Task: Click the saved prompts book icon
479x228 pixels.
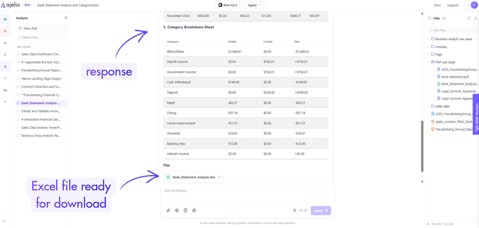Action: coord(185,210)
